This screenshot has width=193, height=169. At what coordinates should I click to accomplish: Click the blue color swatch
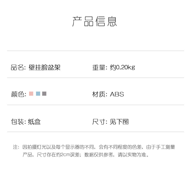(38, 94)
